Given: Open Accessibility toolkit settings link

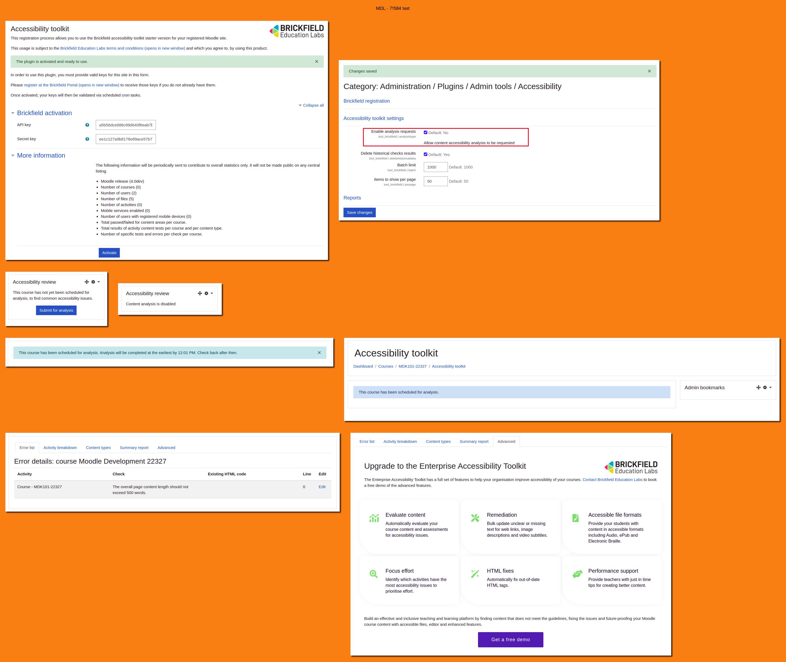Looking at the screenshot, I should tap(373, 118).
